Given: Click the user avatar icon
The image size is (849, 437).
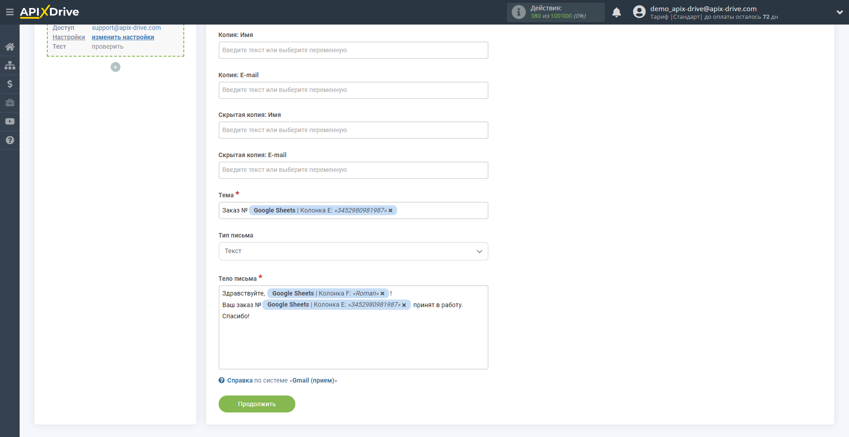Looking at the screenshot, I should point(639,12).
